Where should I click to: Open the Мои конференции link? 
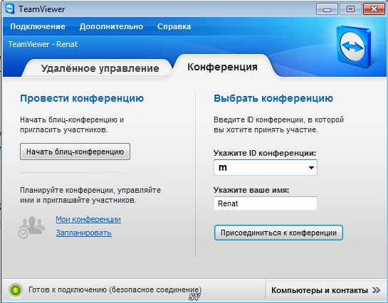click(88, 219)
